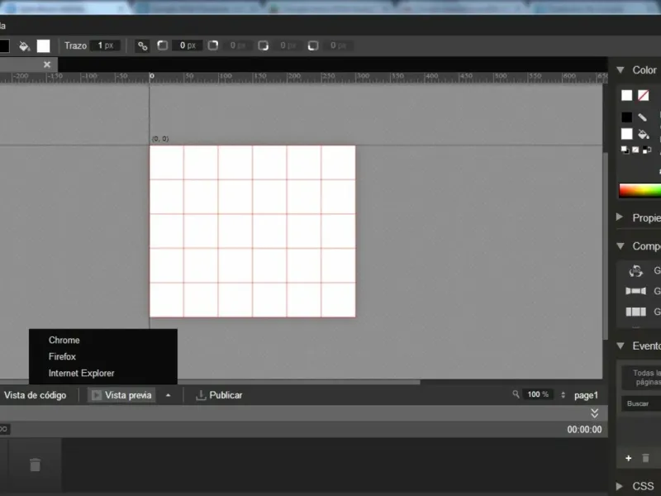The height and width of the screenshot is (496, 661).
Task: Pick a color from the spectrum bar
Action: point(640,191)
